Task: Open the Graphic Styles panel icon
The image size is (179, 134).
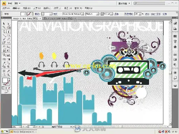Action: pyautogui.click(x=175, y=78)
